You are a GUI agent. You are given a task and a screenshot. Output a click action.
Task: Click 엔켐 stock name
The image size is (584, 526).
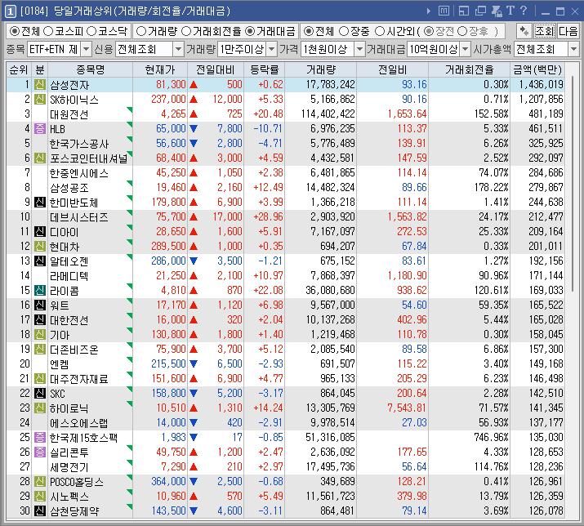60,364
